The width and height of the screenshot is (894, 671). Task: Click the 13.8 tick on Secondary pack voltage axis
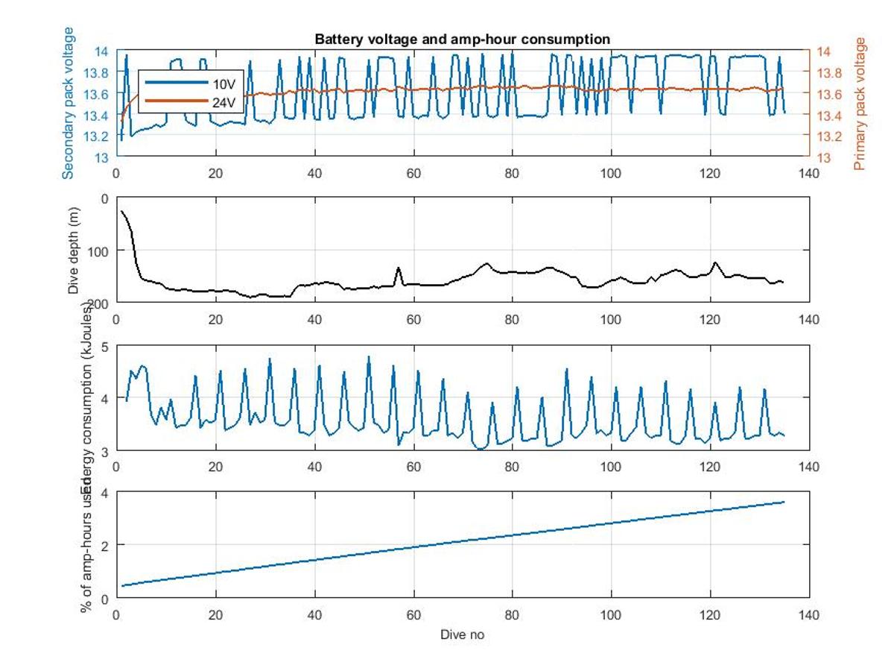(x=96, y=72)
